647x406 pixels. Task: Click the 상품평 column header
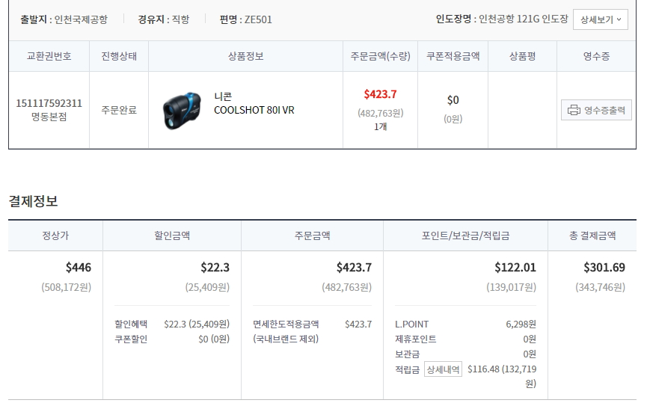pos(522,56)
